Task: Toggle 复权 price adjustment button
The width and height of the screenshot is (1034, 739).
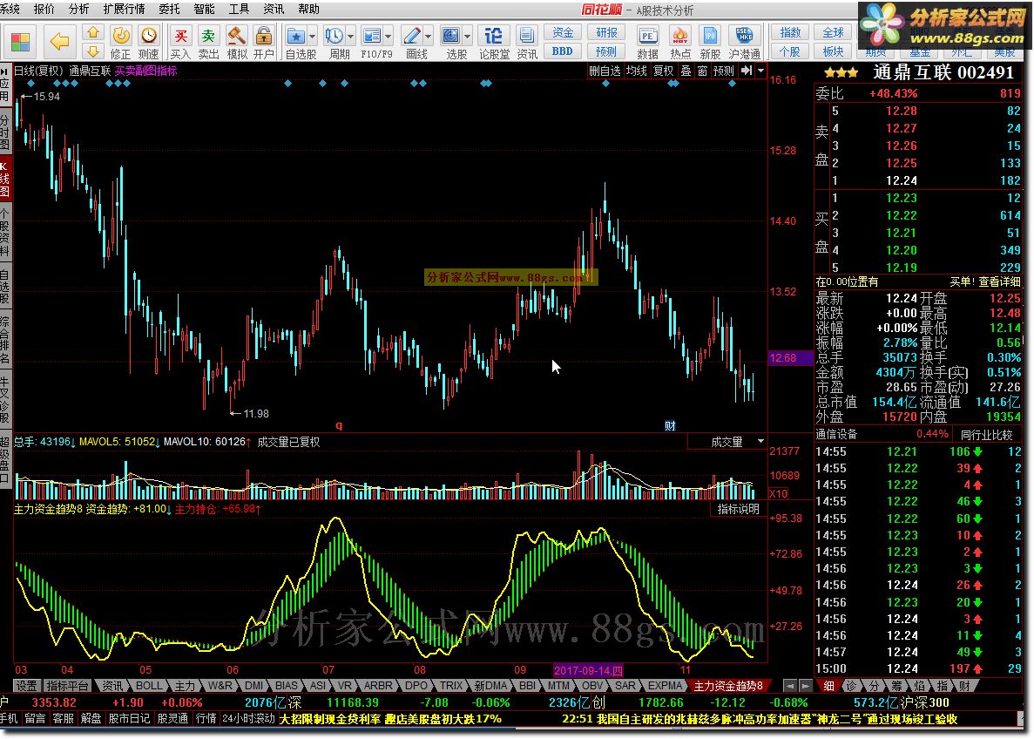Action: point(664,71)
